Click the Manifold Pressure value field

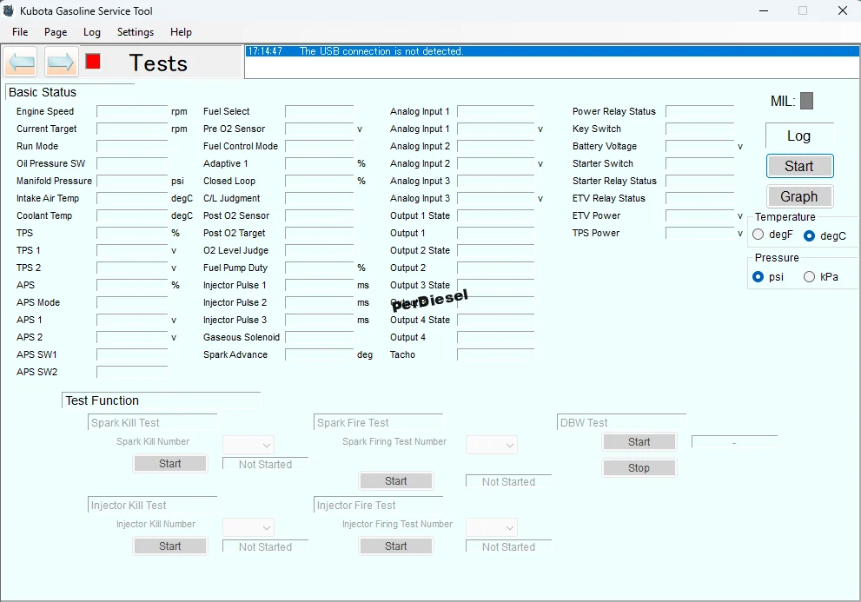132,182
